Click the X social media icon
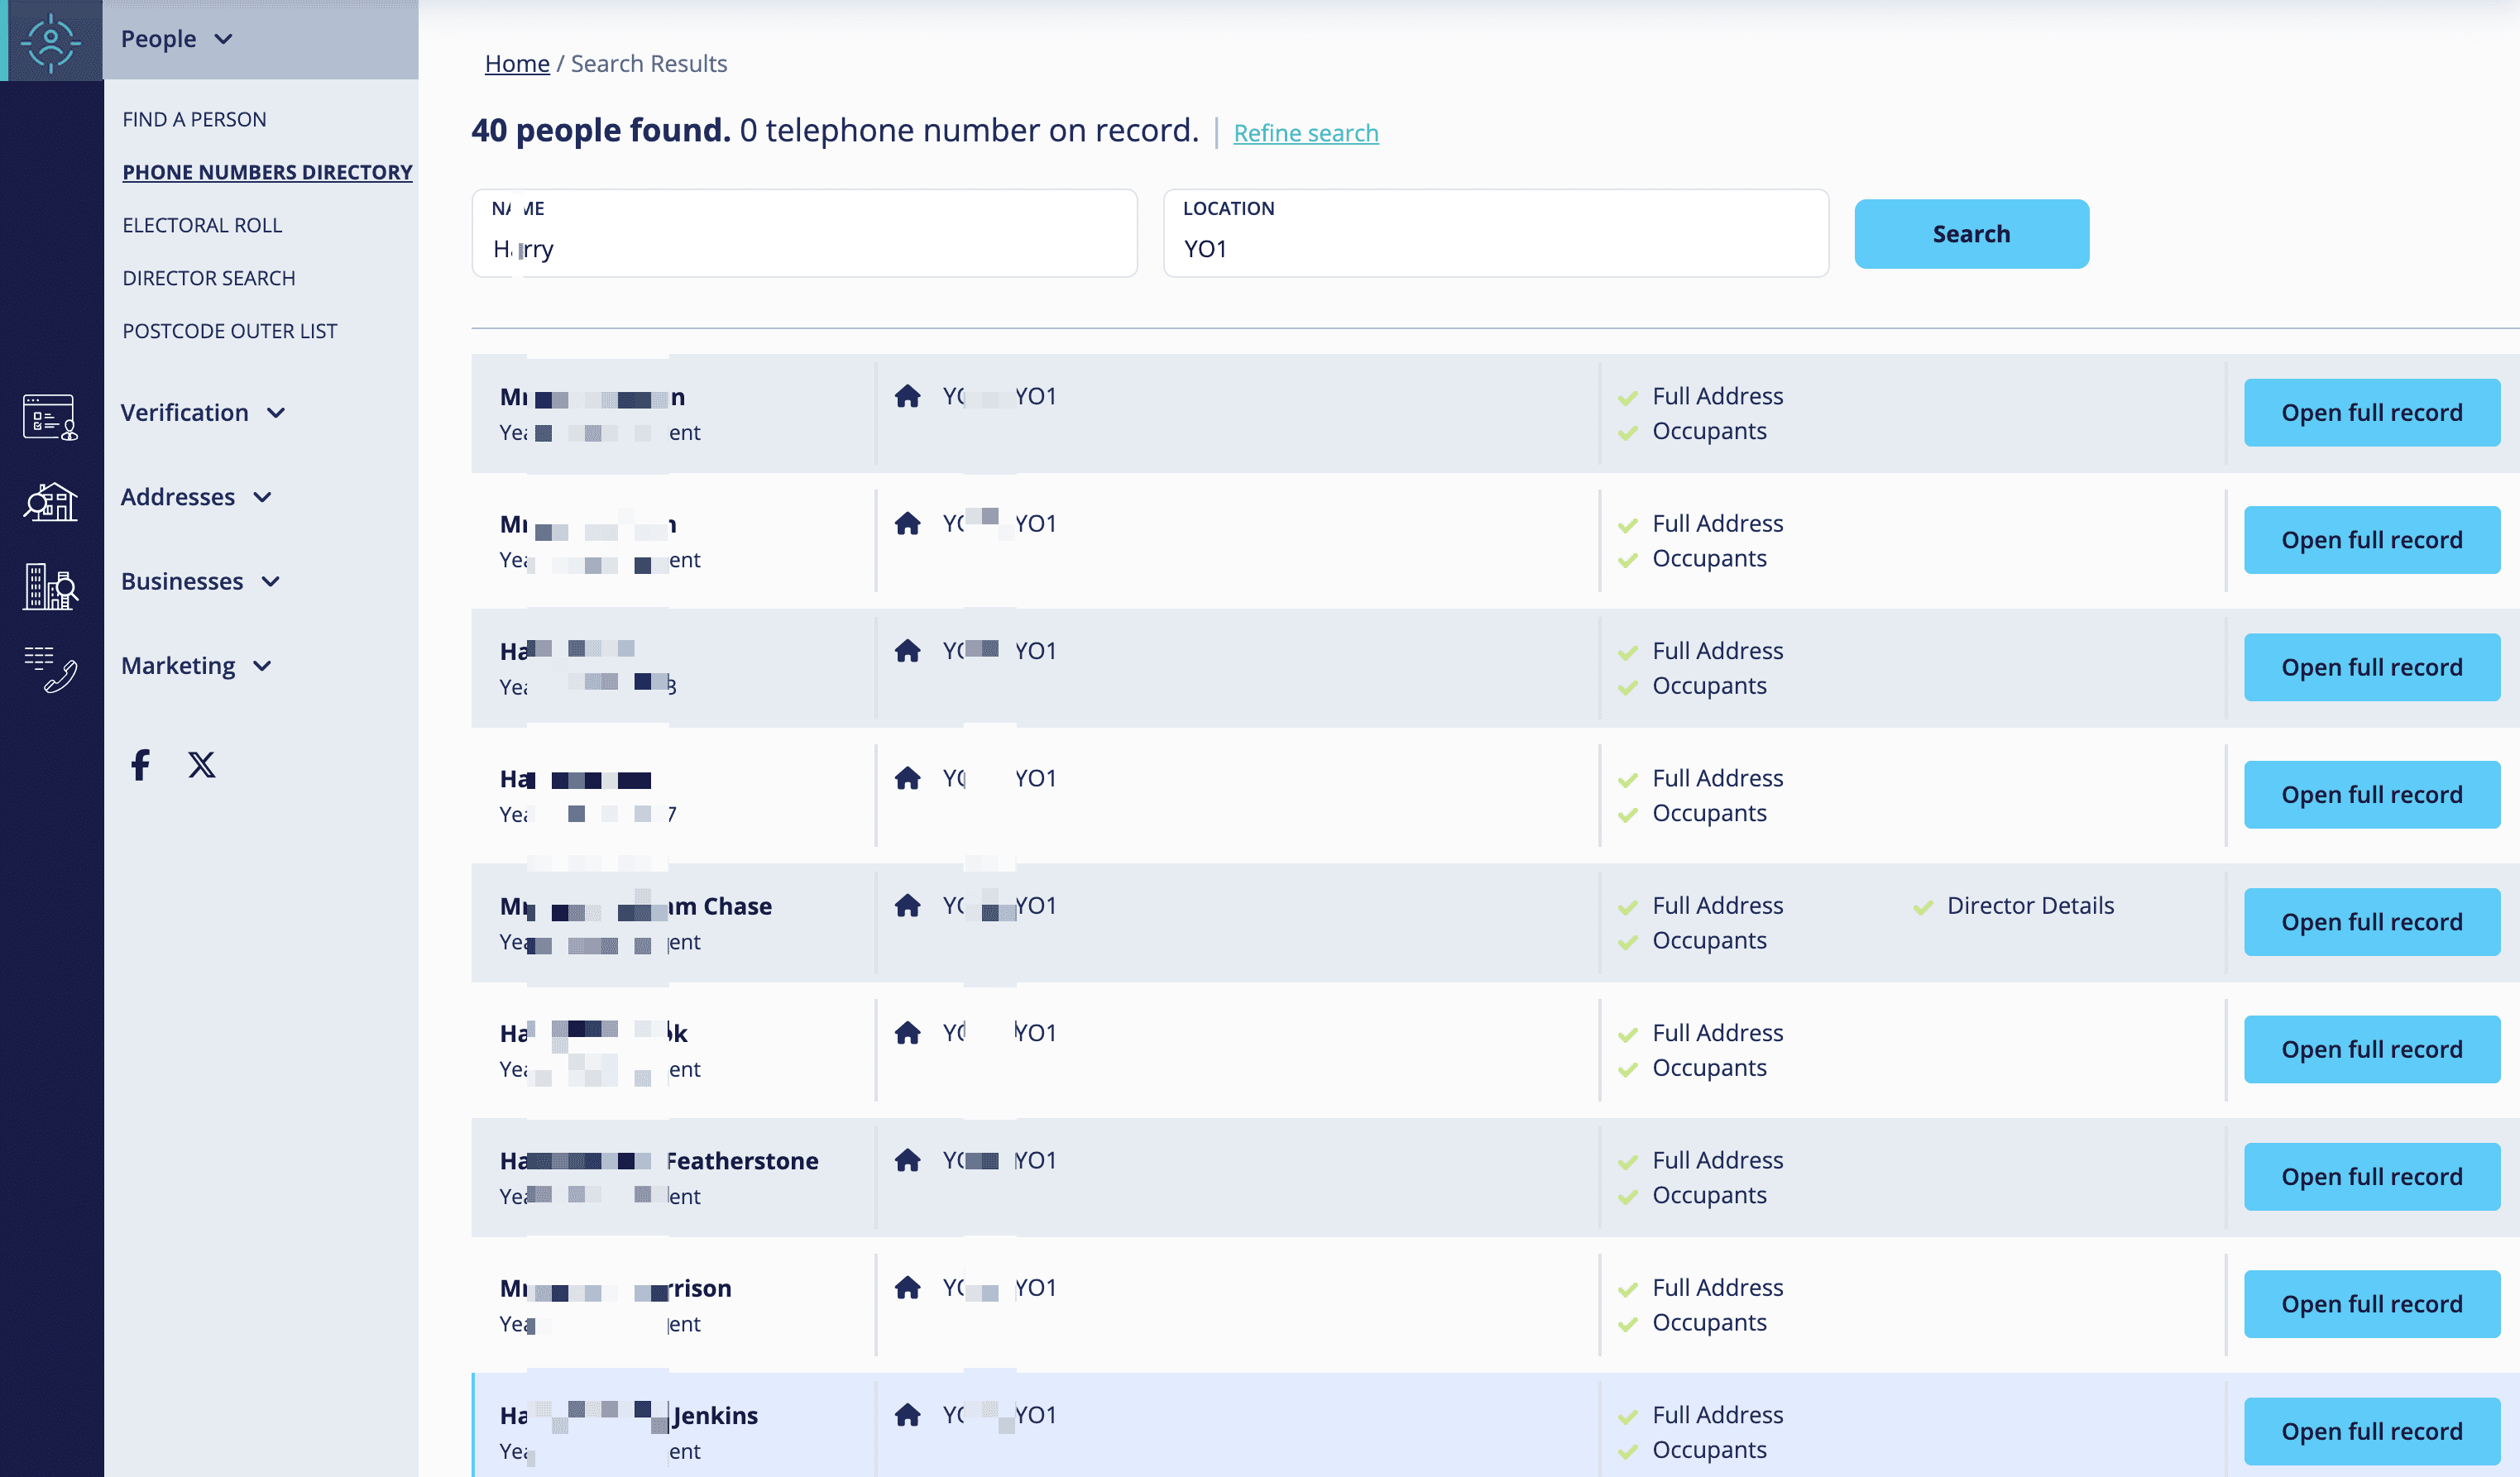 click(201, 764)
